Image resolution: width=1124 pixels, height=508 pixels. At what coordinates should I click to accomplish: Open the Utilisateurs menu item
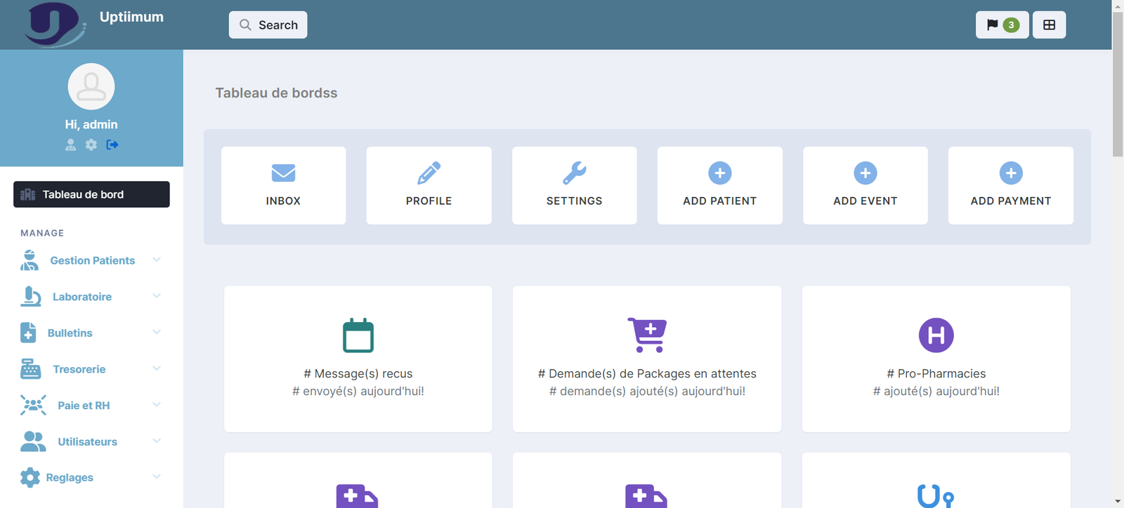(x=87, y=441)
